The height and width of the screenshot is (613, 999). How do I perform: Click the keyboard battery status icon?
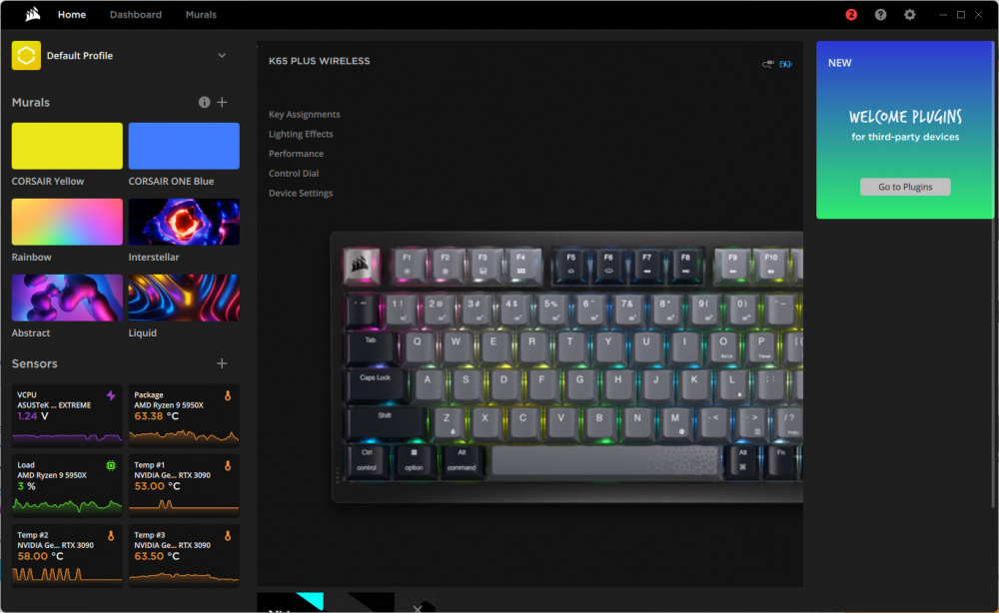[785, 64]
